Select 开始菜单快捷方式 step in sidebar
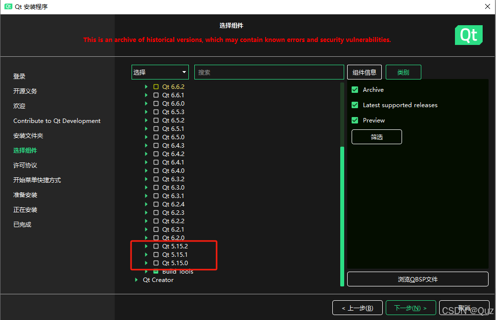 click(x=37, y=180)
